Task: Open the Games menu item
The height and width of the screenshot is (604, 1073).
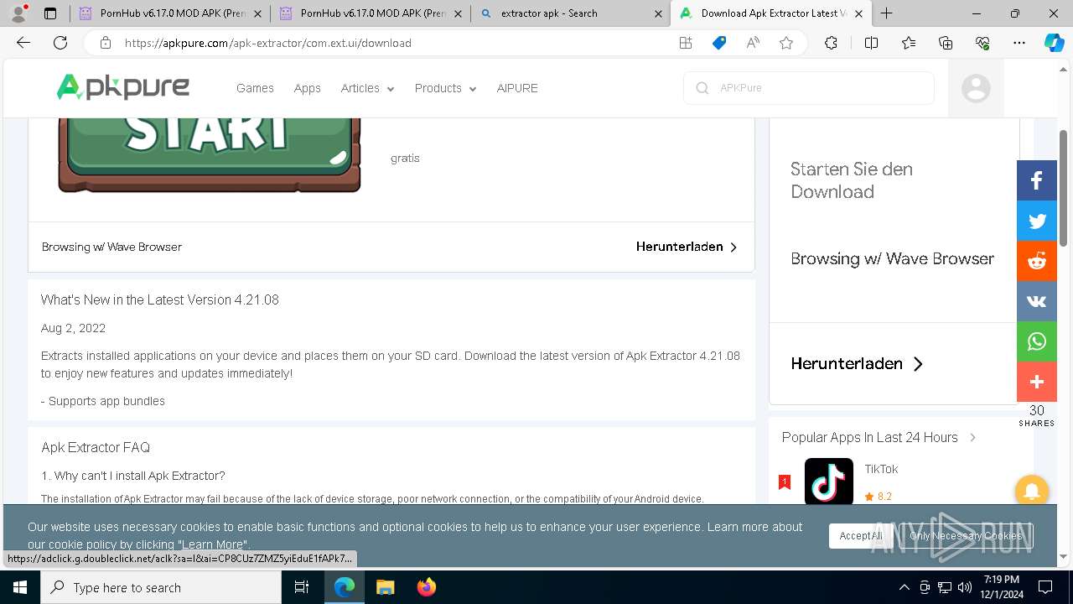Action: [255, 88]
